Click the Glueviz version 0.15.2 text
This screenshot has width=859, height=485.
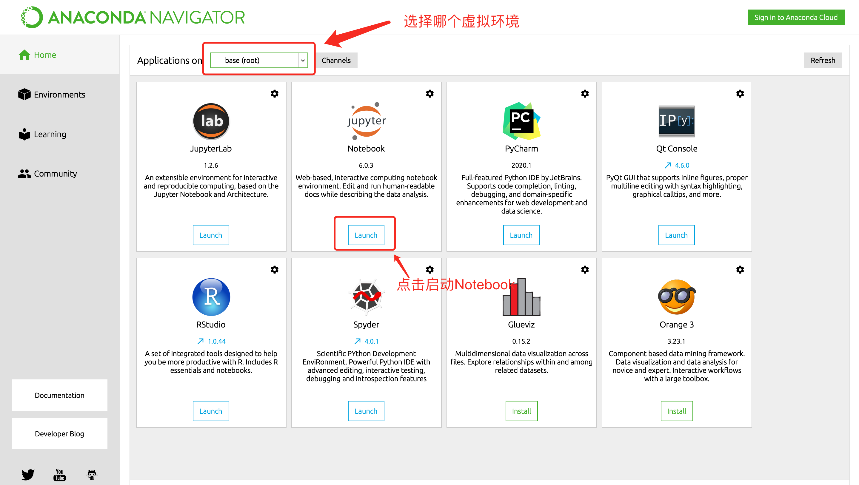521,341
